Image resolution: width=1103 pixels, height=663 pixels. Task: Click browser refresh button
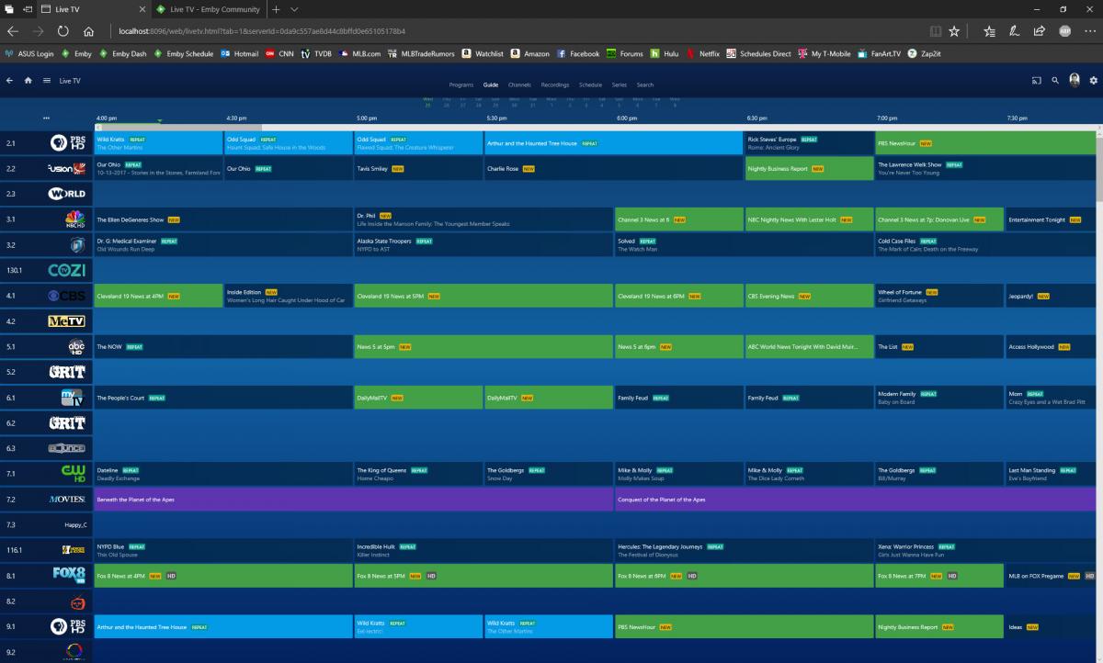[63, 30]
